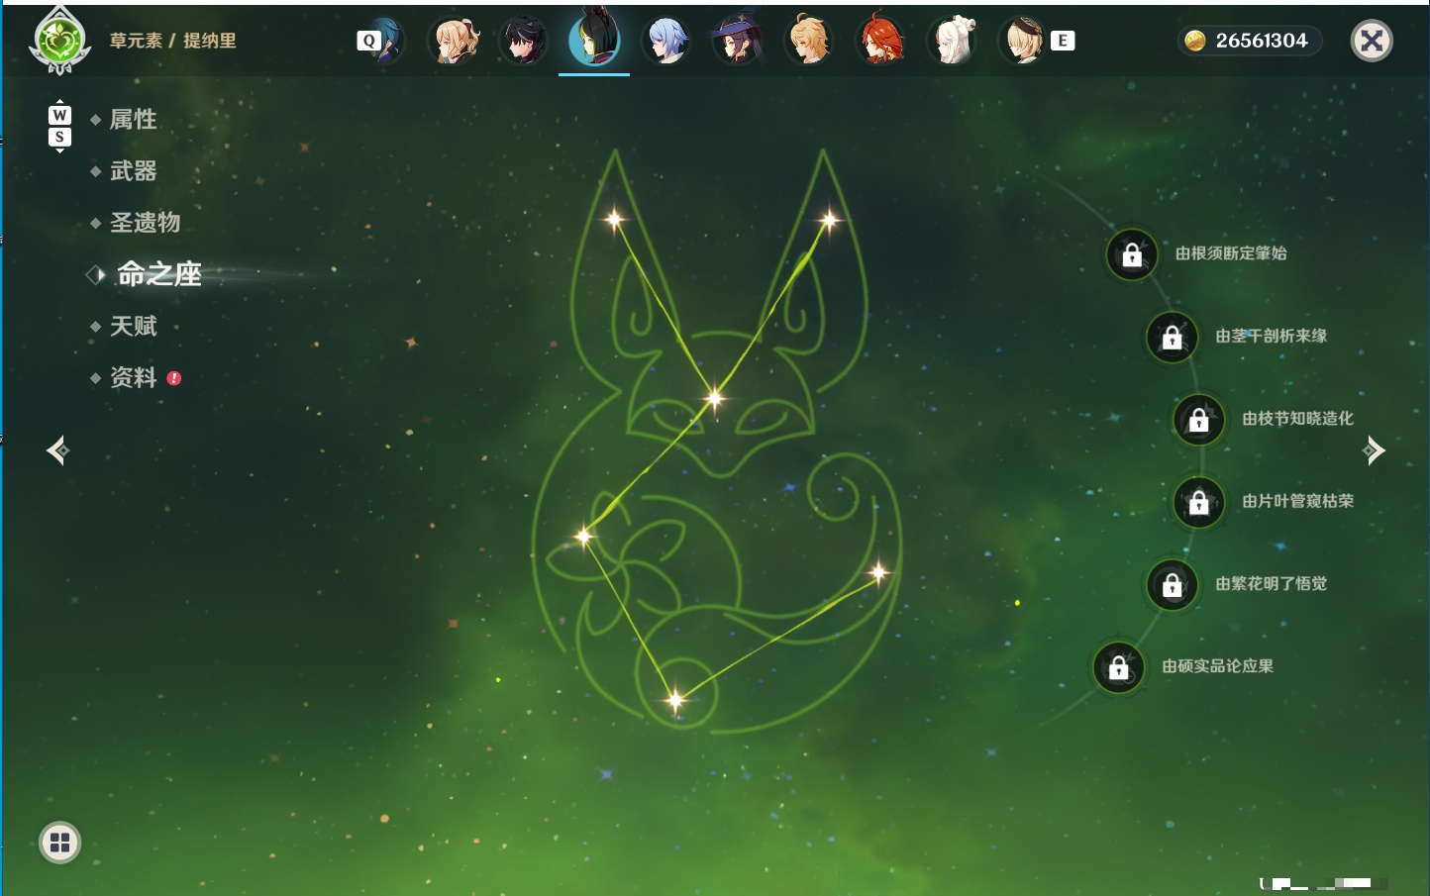Click the E key next-character hint

tap(1063, 41)
